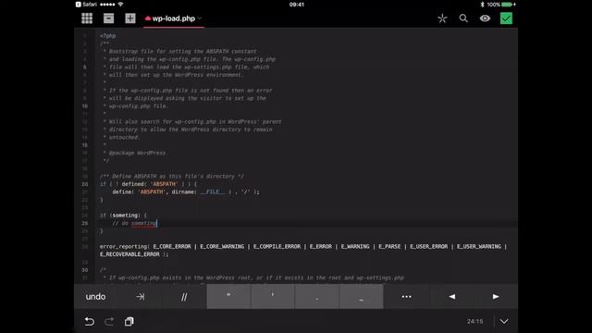Click the redo arrow icon in bottom bar

tap(109, 321)
